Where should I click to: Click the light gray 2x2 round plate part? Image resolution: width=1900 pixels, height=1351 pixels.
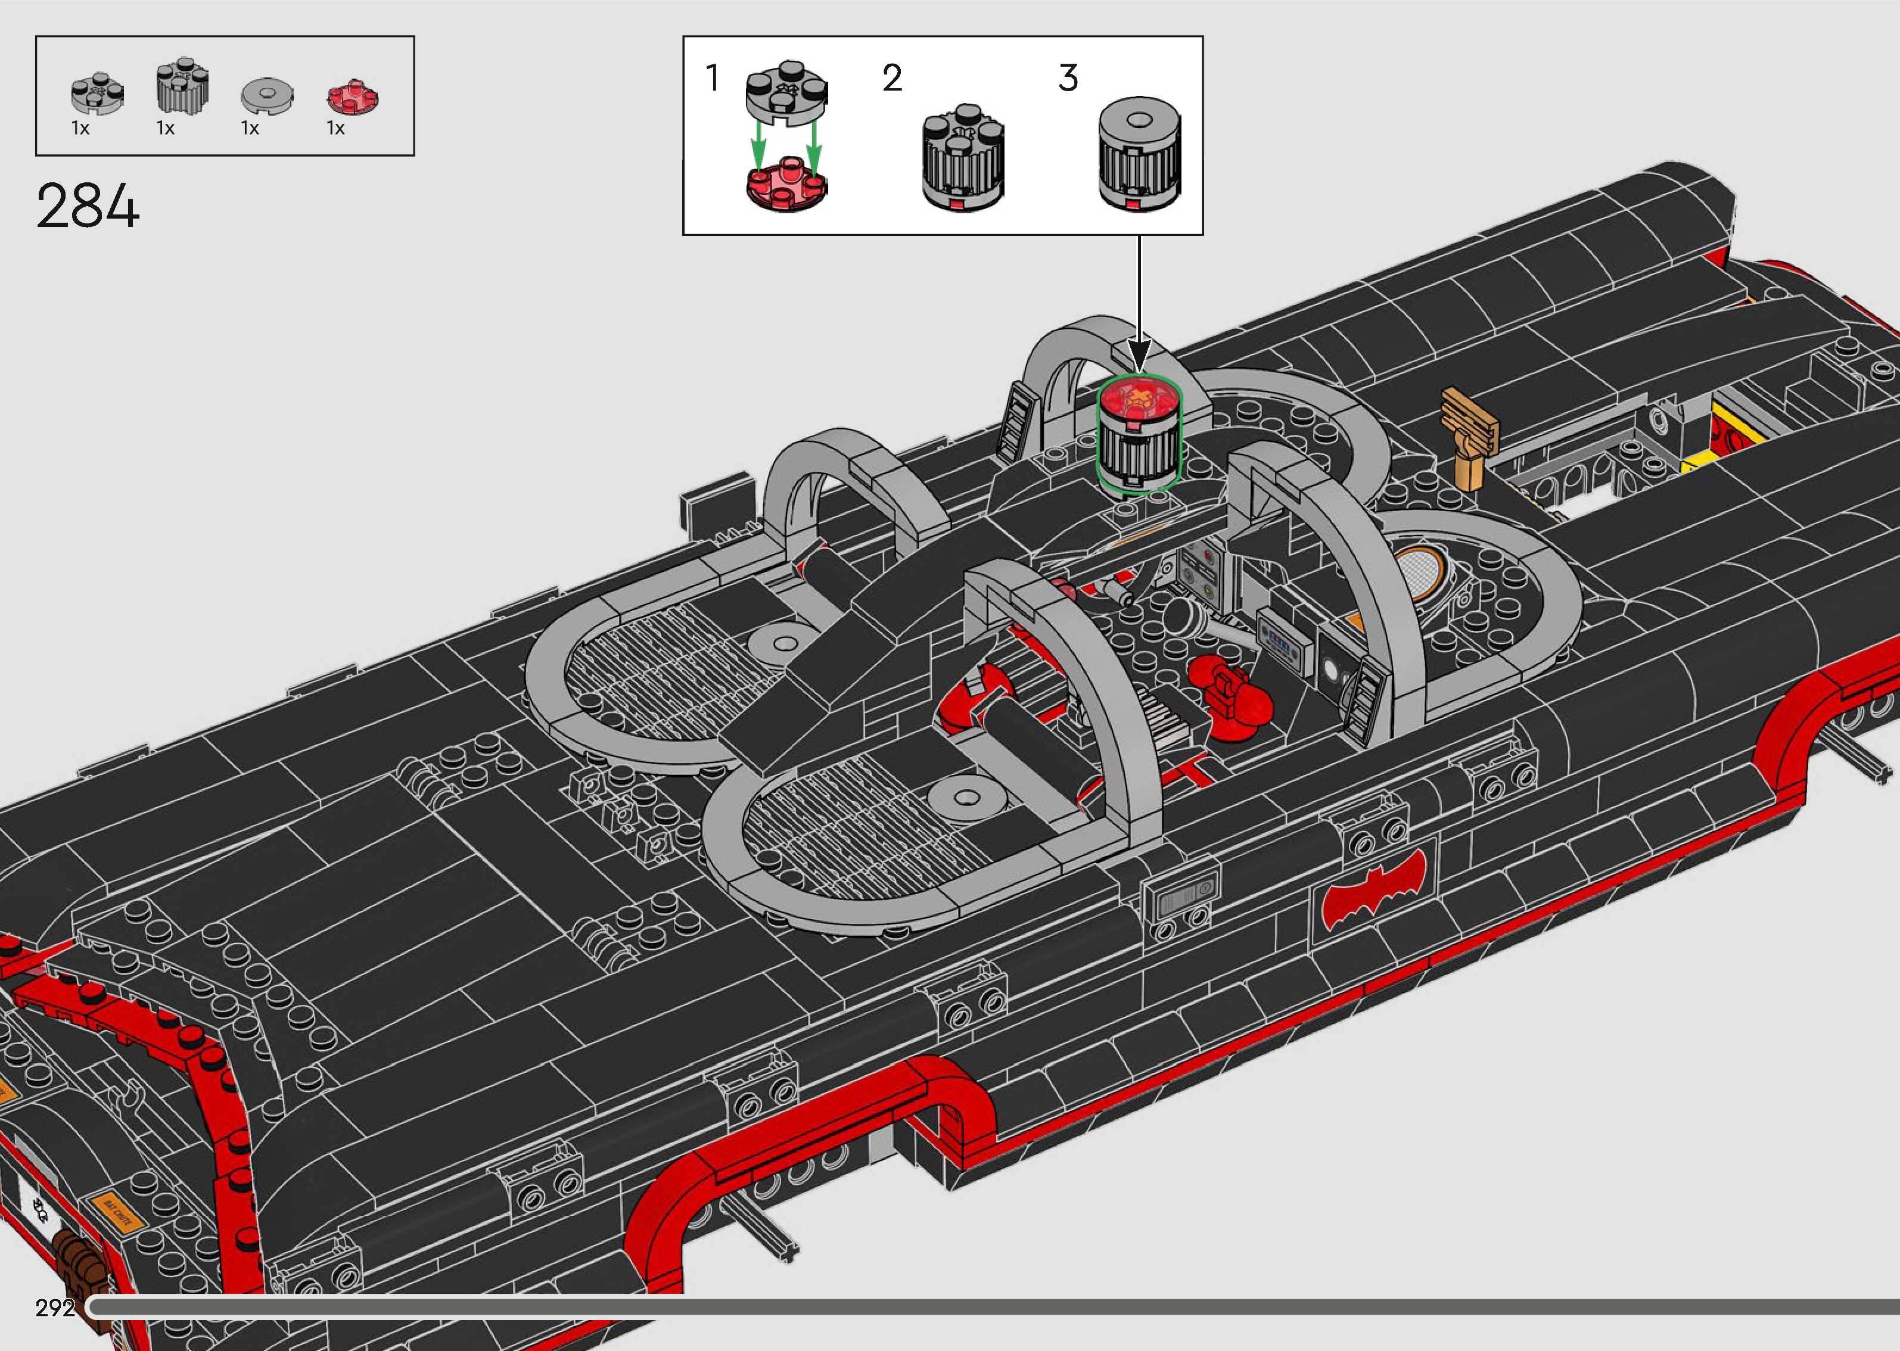(x=97, y=93)
